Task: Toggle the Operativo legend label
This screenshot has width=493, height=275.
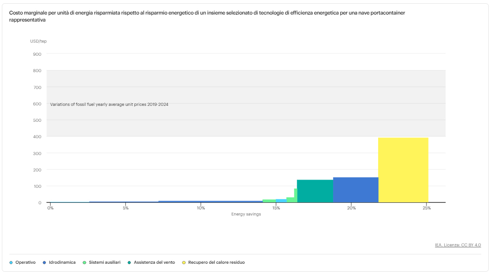Action: pyautogui.click(x=25, y=262)
